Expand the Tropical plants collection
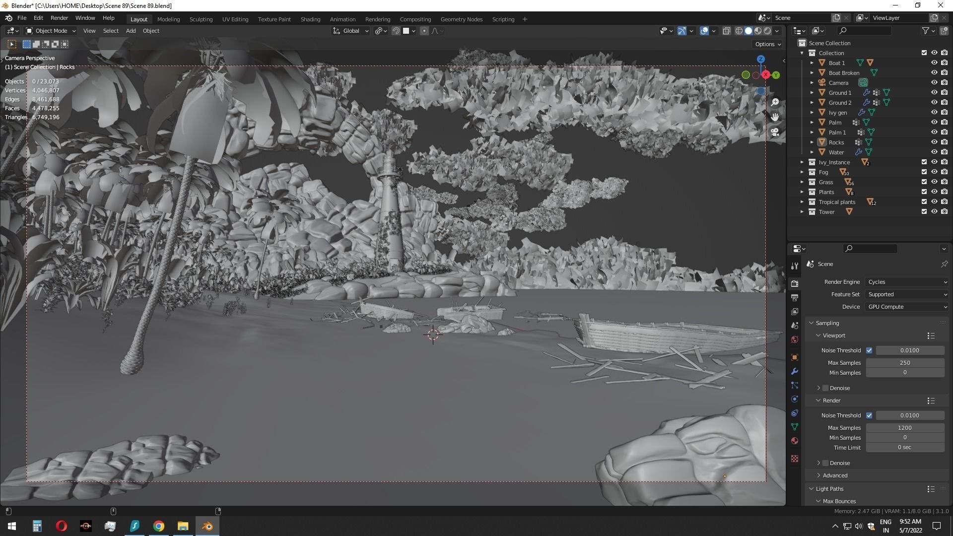 (x=802, y=202)
